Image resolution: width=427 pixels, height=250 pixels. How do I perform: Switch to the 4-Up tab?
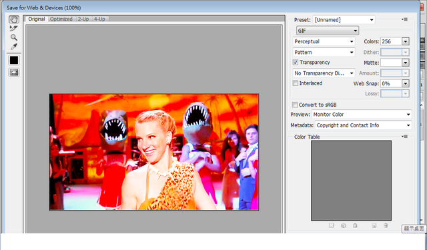pos(99,19)
